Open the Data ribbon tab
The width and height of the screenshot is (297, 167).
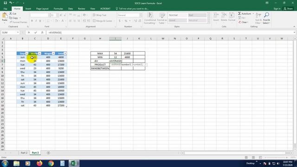(x=71, y=9)
